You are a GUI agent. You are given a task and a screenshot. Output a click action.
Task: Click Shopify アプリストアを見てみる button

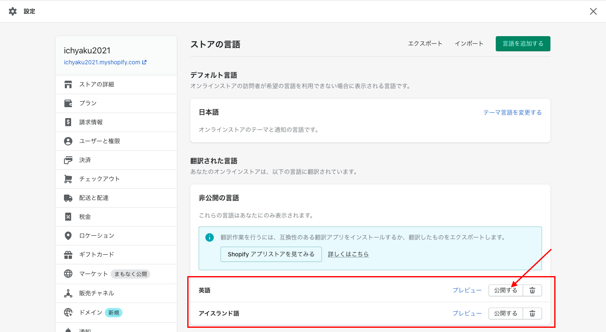pos(271,254)
